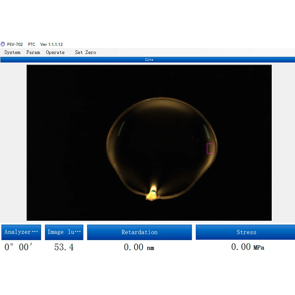295x295 pixels.
Task: Click the Retardation header button
Action: coord(139,232)
